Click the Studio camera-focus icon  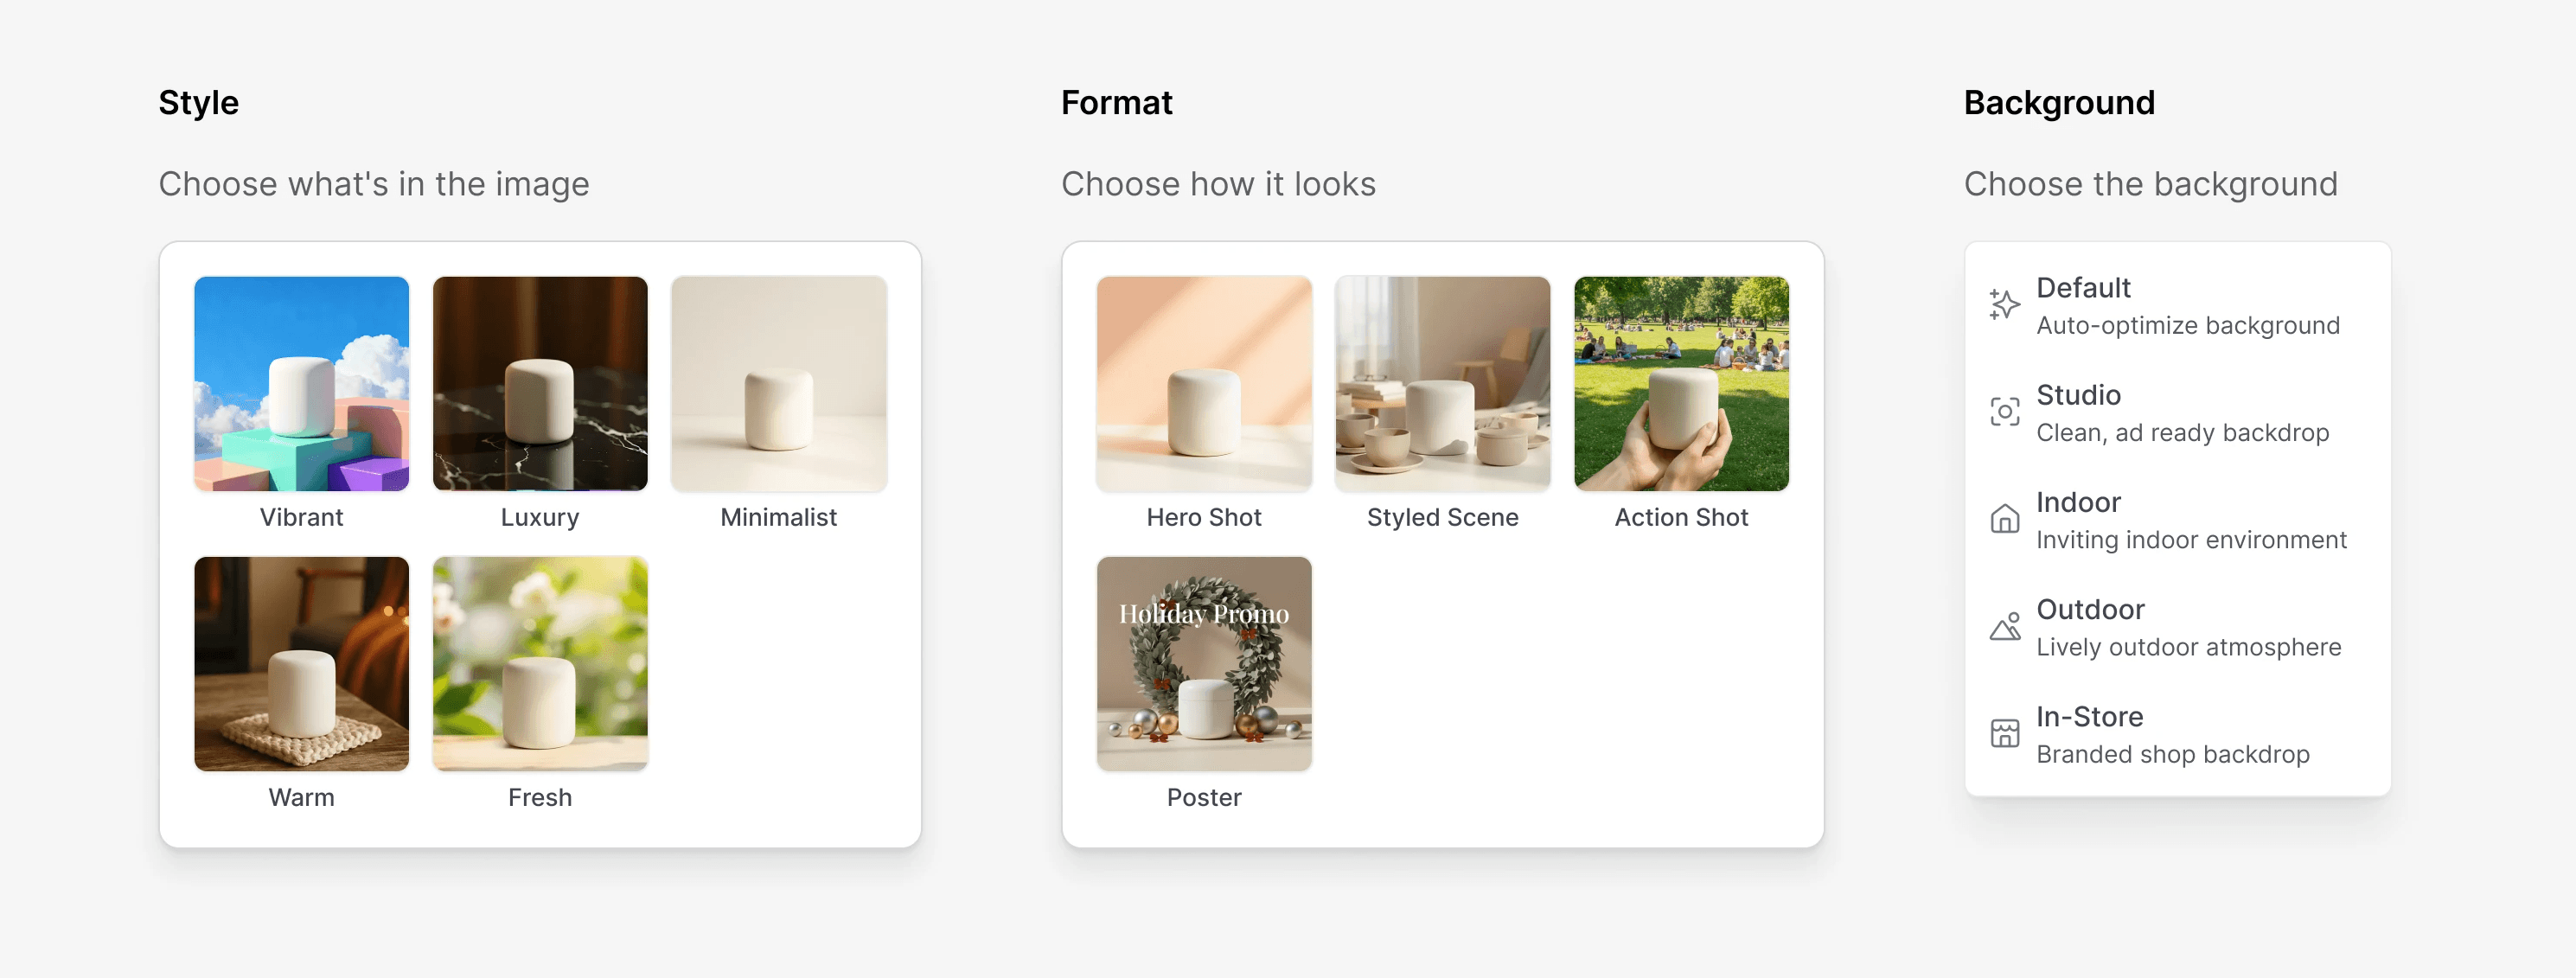2004,412
